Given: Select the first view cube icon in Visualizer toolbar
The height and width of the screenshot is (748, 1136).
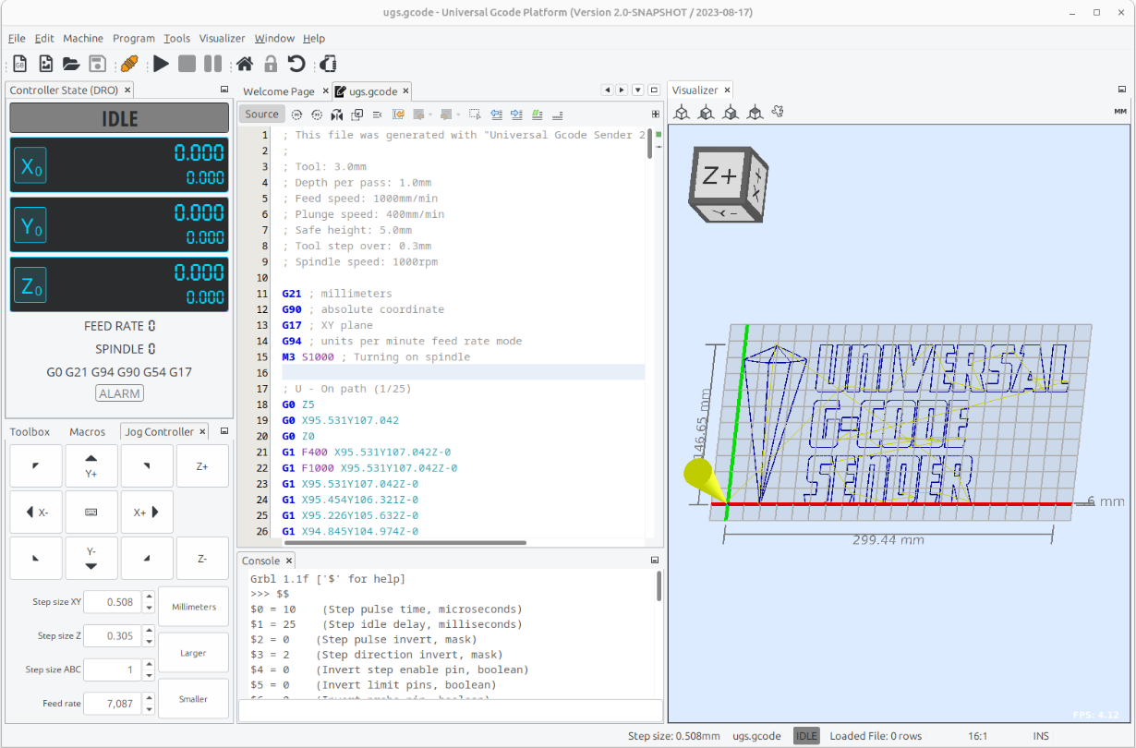Looking at the screenshot, I should (682, 112).
